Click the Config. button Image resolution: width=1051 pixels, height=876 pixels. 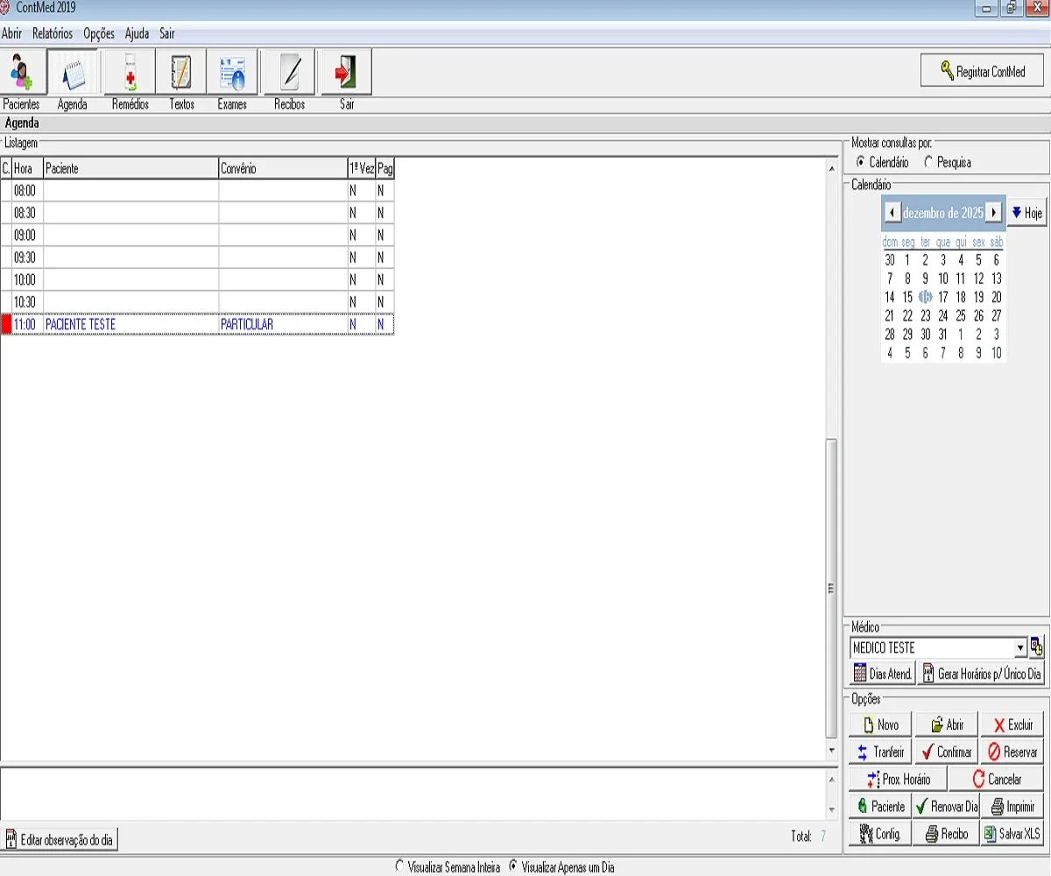(x=880, y=834)
